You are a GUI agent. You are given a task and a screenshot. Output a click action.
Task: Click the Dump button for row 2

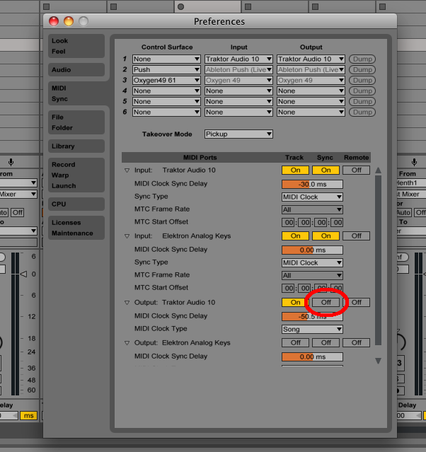[362, 70]
